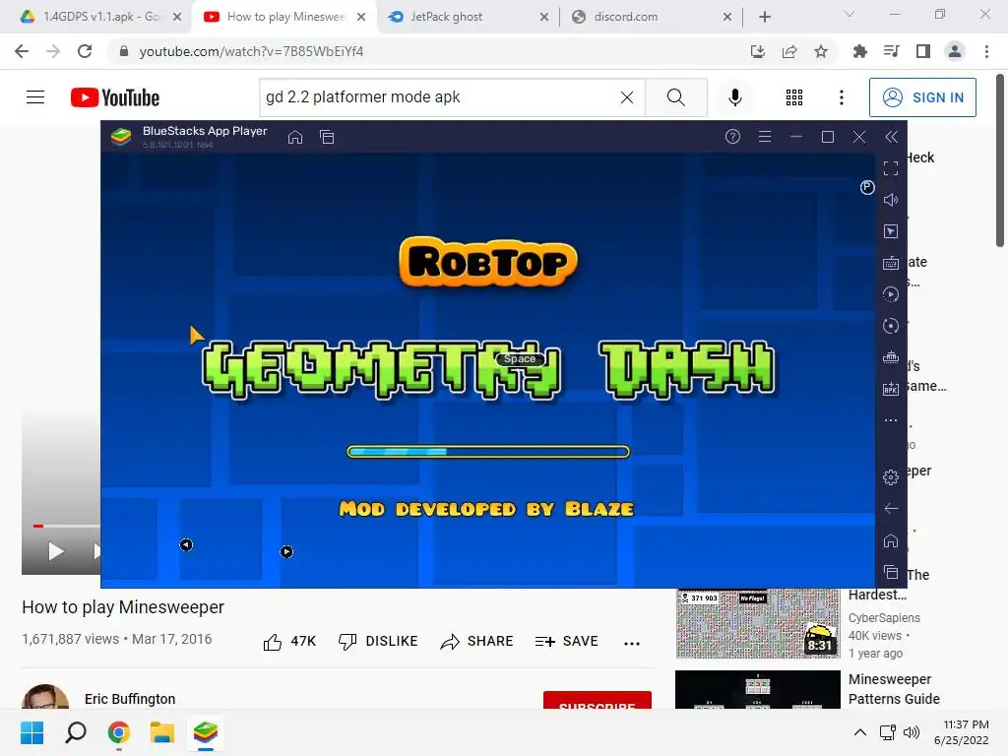1008x756 pixels.
Task: Click BlueStacks back arrow in sidebar
Action: pos(891,509)
